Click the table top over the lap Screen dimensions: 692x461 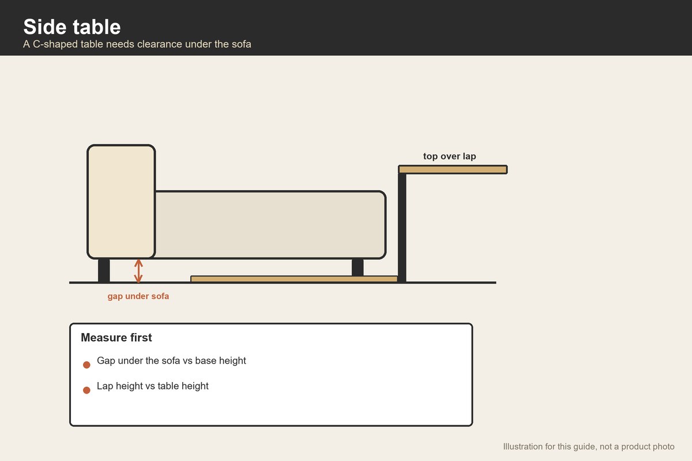coord(453,169)
